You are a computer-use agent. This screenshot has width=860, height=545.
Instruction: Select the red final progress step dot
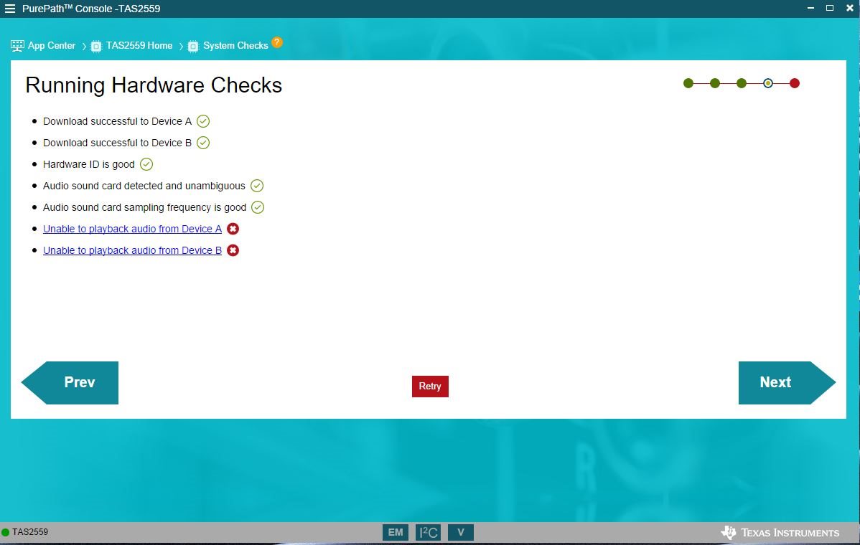[794, 83]
